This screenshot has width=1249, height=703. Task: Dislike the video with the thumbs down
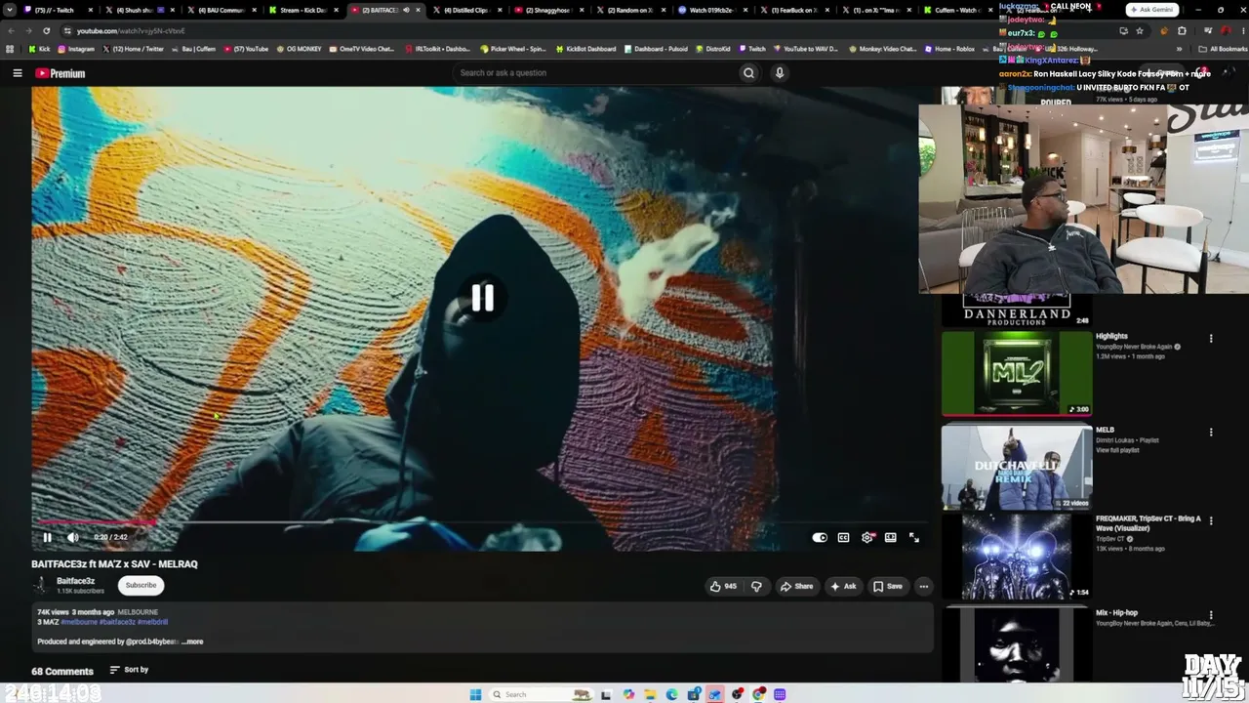click(x=756, y=586)
